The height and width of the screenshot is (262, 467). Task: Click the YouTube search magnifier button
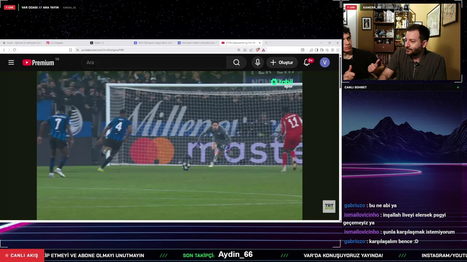[x=236, y=63]
